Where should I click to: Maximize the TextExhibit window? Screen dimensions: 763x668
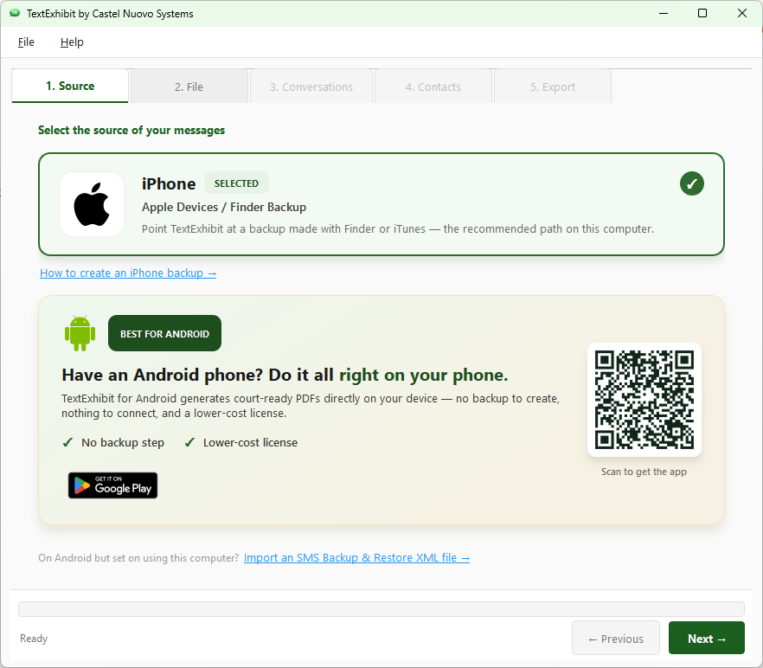[x=702, y=13]
